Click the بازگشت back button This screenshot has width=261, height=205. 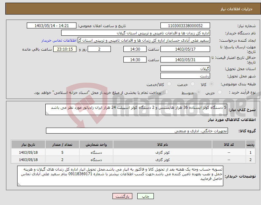click(122, 196)
